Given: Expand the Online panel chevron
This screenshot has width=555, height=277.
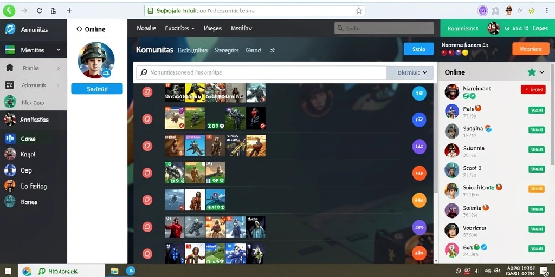Looking at the screenshot, I should tap(542, 72).
